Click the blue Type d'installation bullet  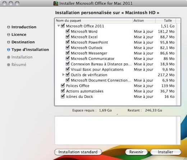click(9, 50)
